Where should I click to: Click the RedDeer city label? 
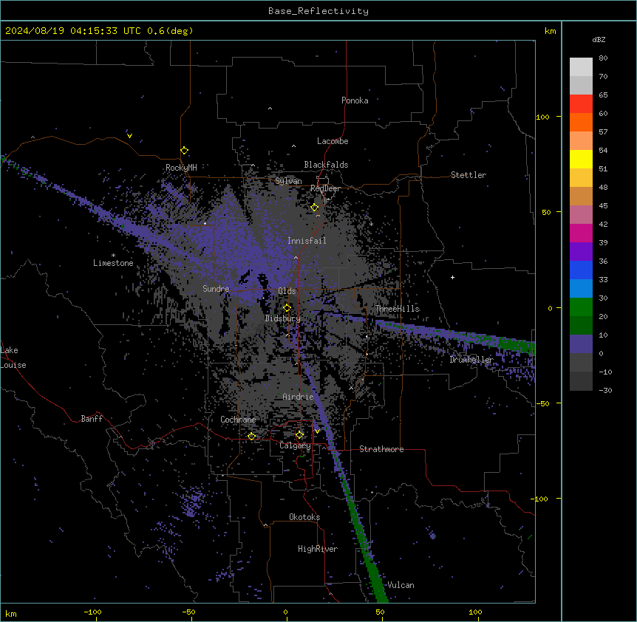coord(325,188)
